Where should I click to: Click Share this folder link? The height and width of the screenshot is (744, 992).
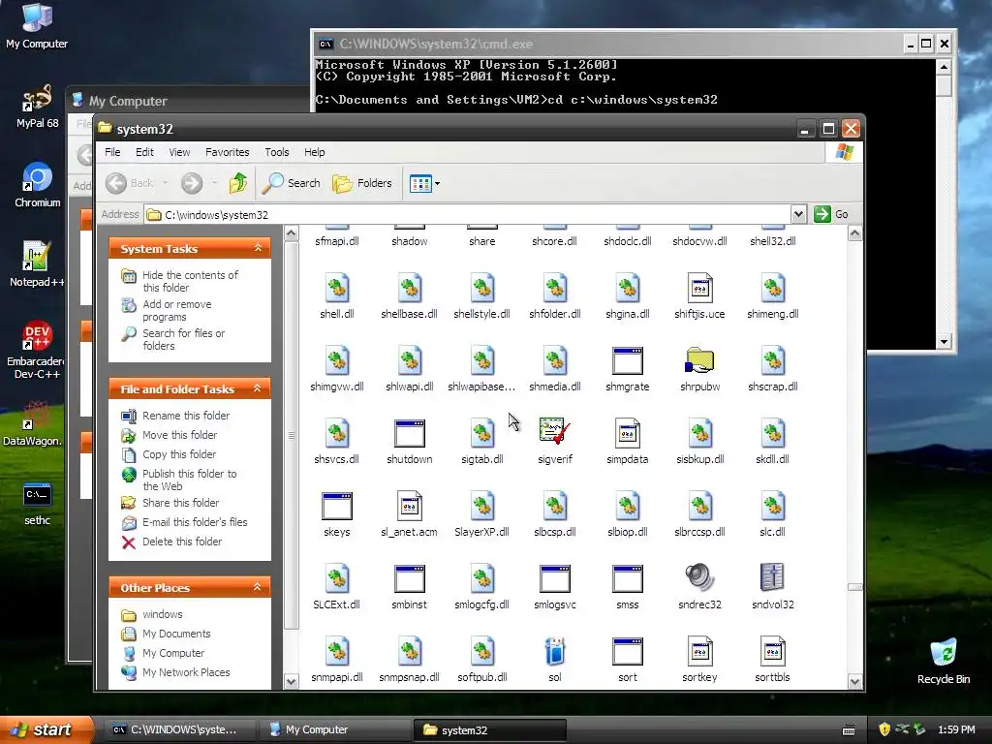[181, 503]
